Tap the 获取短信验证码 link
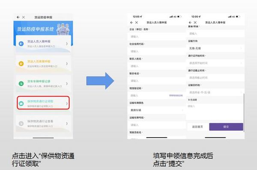Viewport: 257px width, 170px height. [x=176, y=95]
